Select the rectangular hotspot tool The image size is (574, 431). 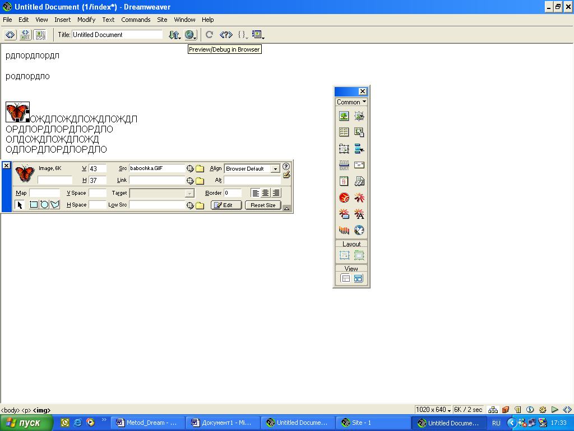(x=33, y=205)
